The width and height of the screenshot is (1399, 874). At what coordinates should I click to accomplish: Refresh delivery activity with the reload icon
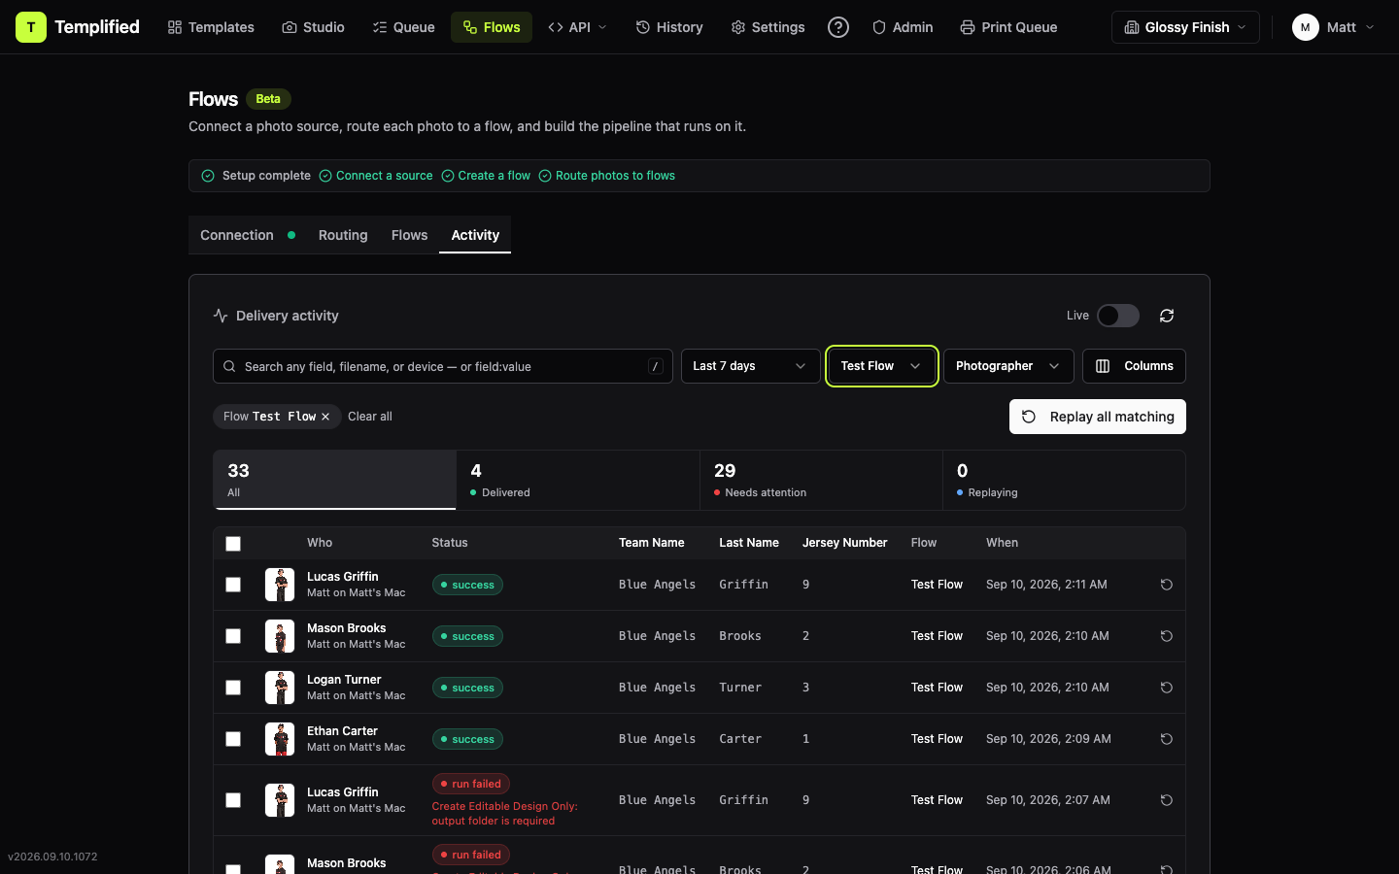pos(1167,316)
